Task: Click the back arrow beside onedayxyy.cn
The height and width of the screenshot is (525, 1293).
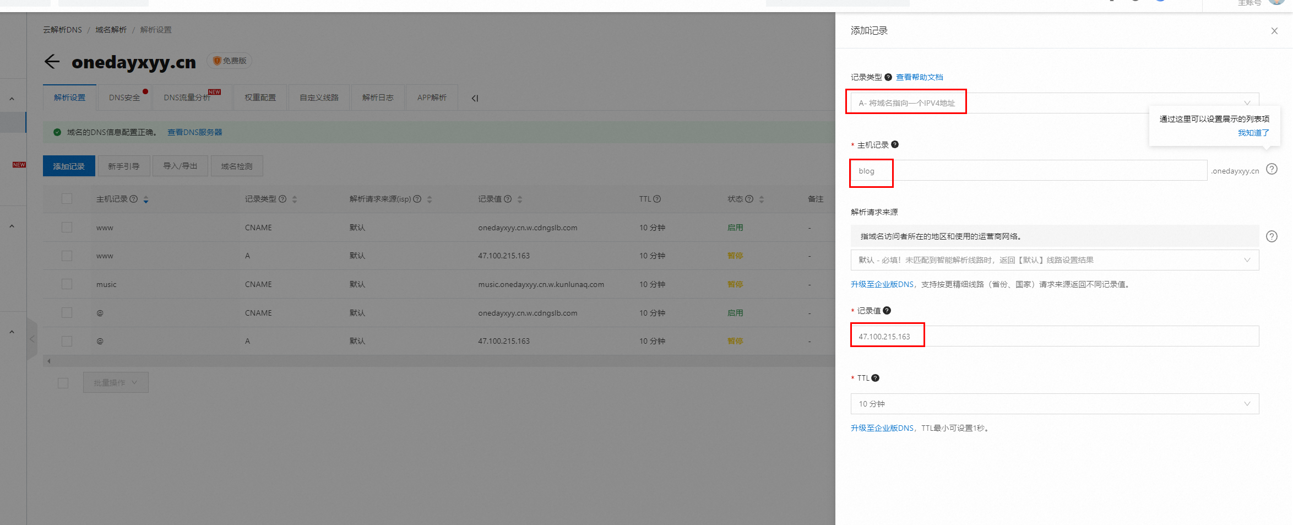Action: (52, 62)
